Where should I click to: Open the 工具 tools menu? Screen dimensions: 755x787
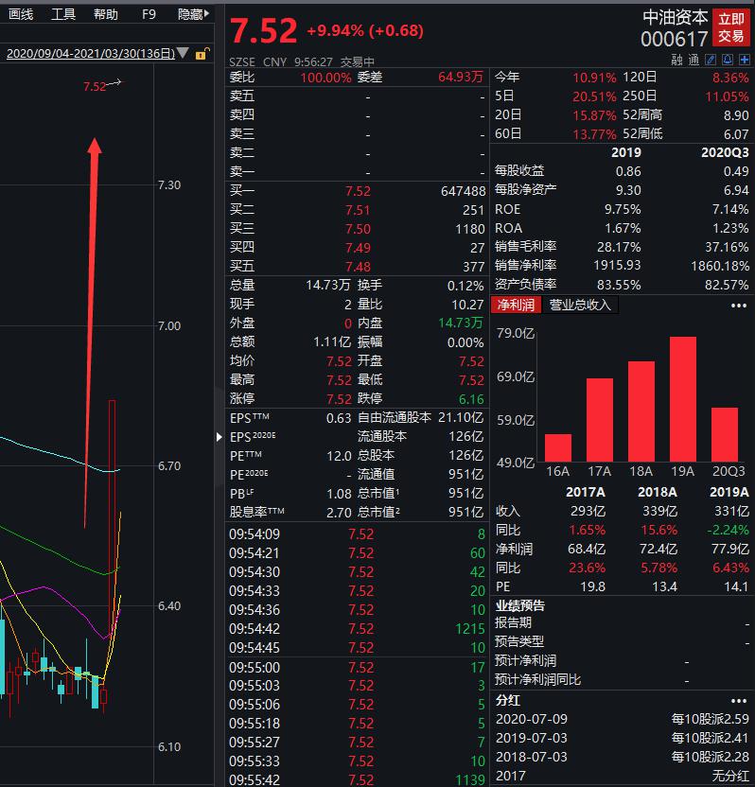tap(63, 14)
